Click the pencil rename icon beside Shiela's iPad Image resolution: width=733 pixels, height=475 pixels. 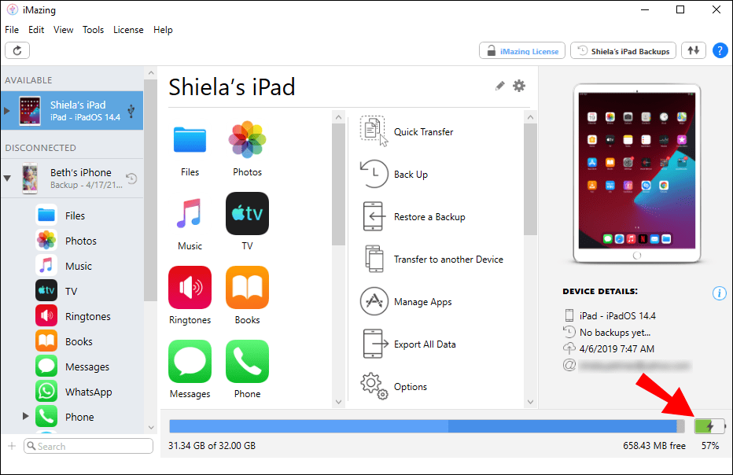(x=499, y=86)
